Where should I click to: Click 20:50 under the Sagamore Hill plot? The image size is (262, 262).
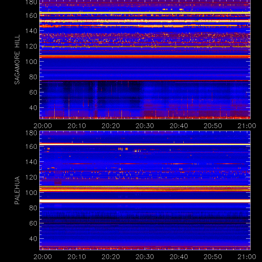(213, 126)
